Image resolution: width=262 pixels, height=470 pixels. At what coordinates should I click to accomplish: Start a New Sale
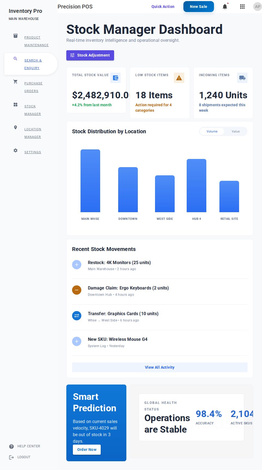click(x=199, y=7)
